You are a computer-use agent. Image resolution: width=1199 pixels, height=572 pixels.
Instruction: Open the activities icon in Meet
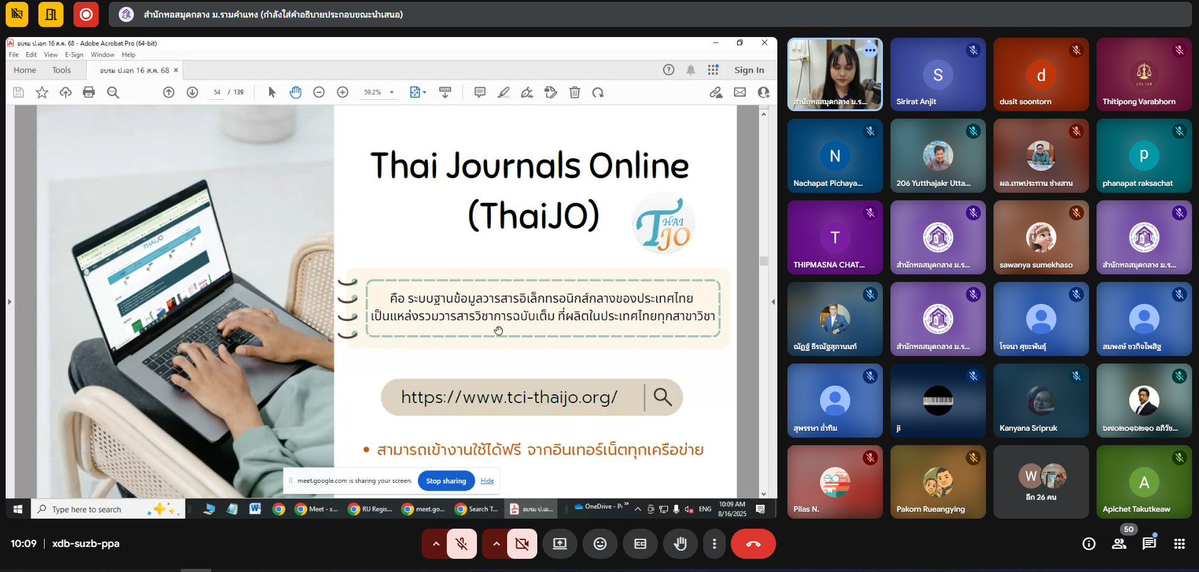(1180, 544)
